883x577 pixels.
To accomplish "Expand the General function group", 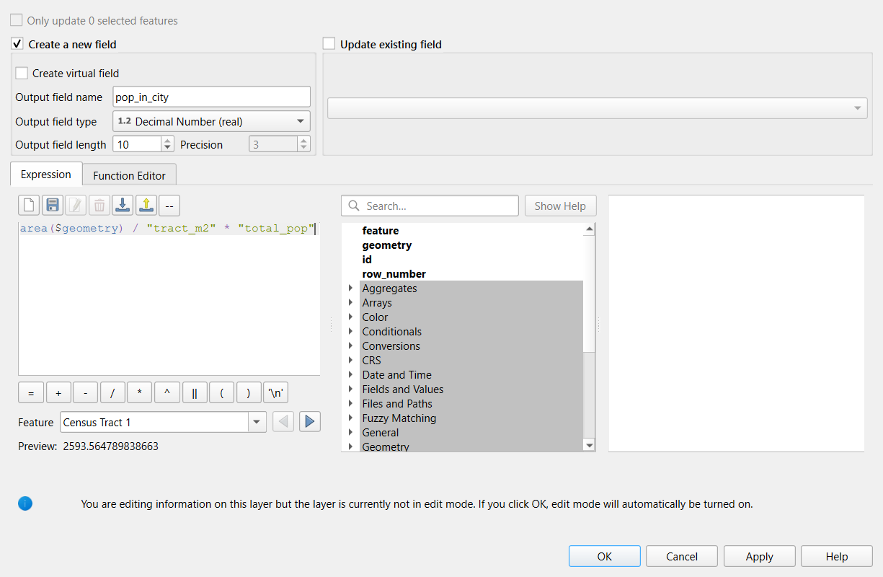I will pyautogui.click(x=350, y=433).
